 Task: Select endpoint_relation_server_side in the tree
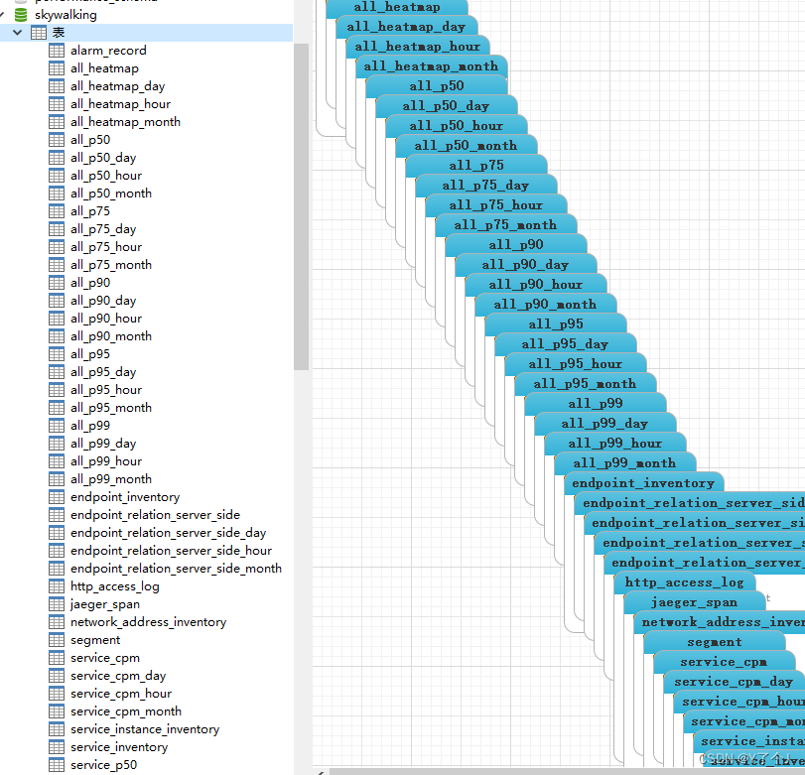[156, 515]
